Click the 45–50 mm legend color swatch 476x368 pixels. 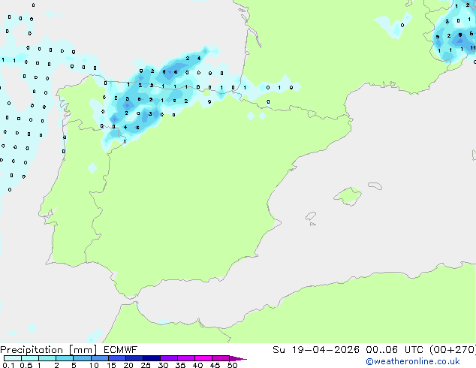pyautogui.click(x=221, y=358)
